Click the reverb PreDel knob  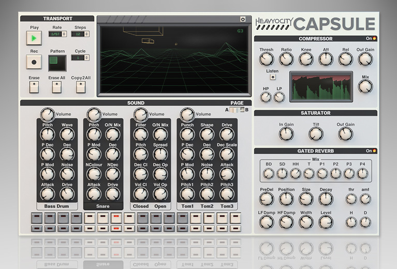point(267,199)
